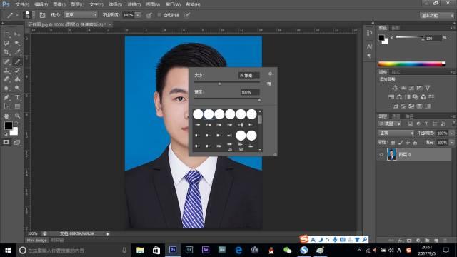Toggle lock position in Layers panel
457x257 pixels.
click(408, 143)
